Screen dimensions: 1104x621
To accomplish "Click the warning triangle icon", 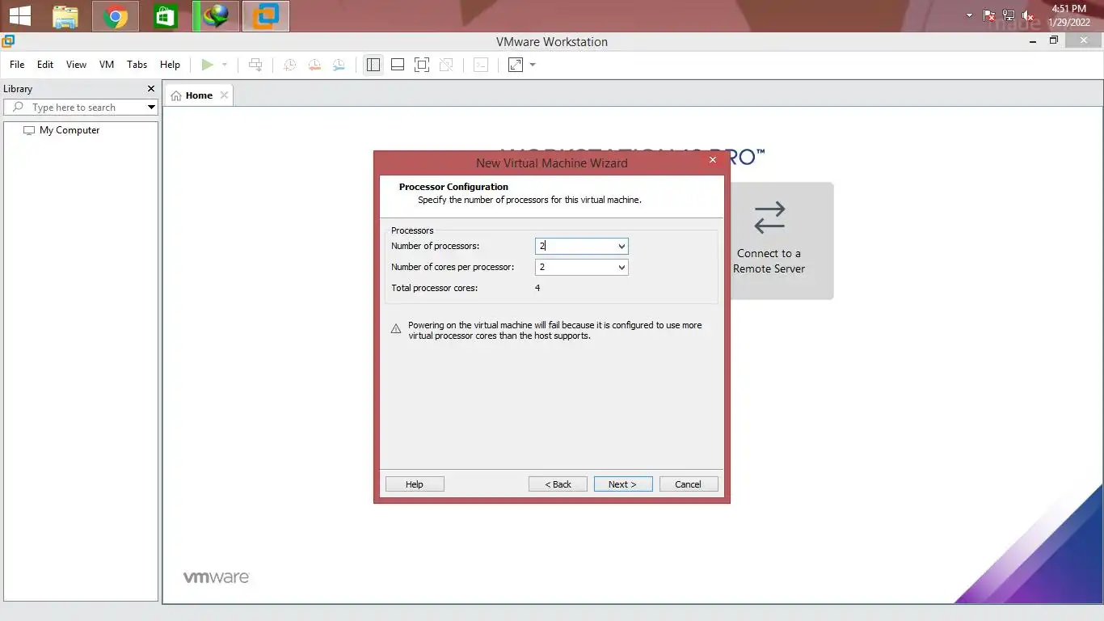I will point(396,329).
